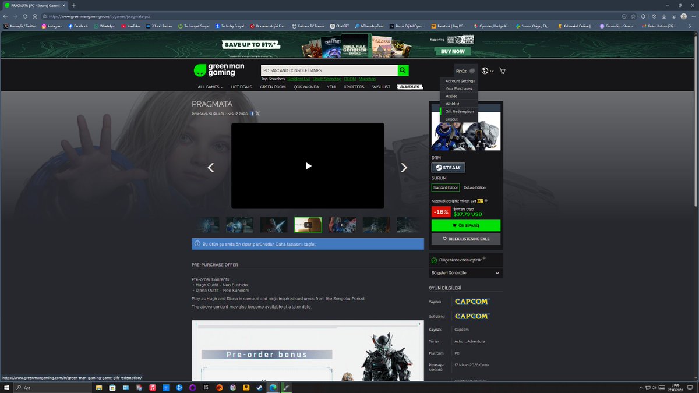Open XP OFFERS in the navigation

(354, 87)
